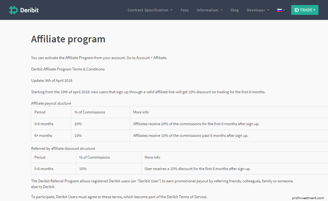Click the '6+ months' period cell
328x201 pixels.
pos(51,136)
